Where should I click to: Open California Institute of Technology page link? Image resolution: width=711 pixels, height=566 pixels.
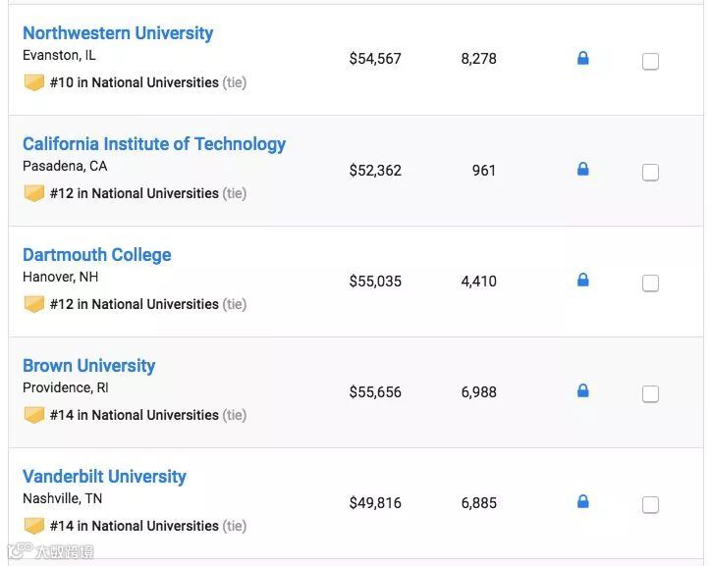click(x=154, y=144)
